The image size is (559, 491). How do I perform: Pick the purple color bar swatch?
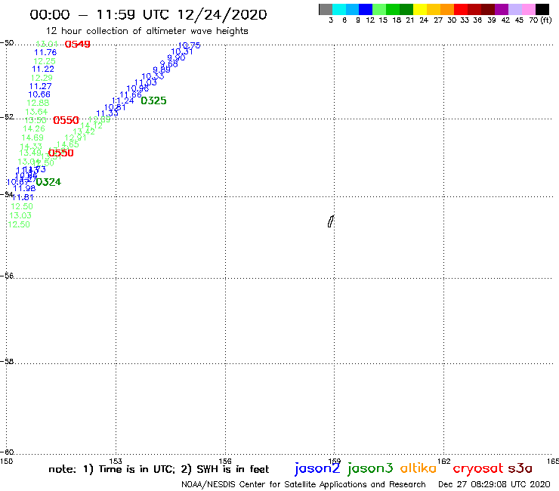click(502, 9)
